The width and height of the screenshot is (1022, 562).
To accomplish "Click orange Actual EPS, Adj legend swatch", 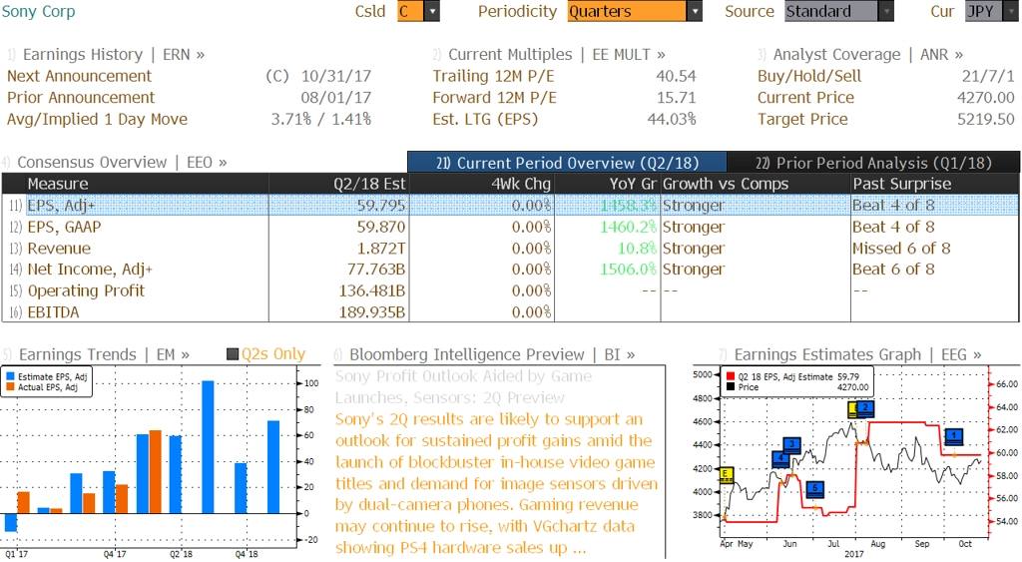I will pos(10,387).
